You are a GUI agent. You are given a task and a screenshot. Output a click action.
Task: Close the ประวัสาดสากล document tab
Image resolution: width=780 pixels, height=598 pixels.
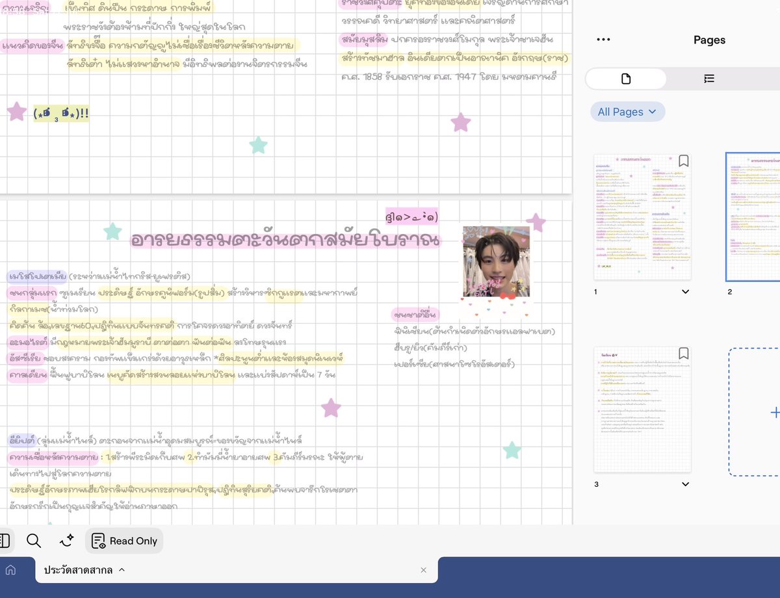point(423,570)
